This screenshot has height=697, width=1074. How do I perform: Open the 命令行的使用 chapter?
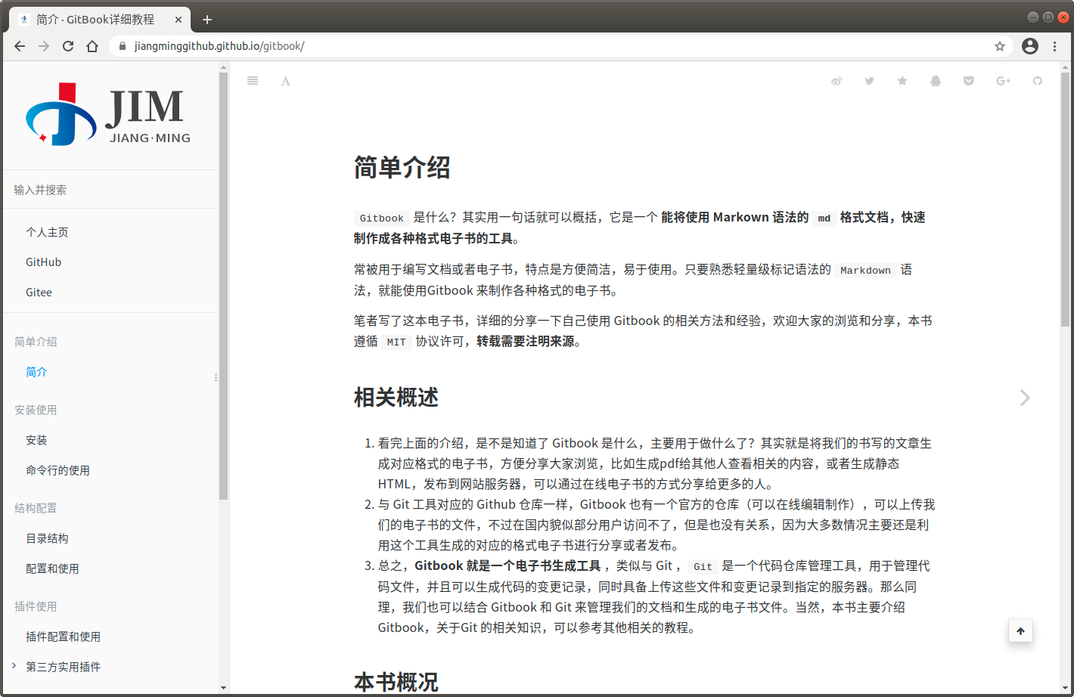point(57,470)
